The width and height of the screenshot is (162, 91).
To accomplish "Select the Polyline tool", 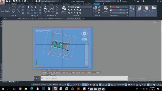I will pyautogui.click(x=8, y=9).
